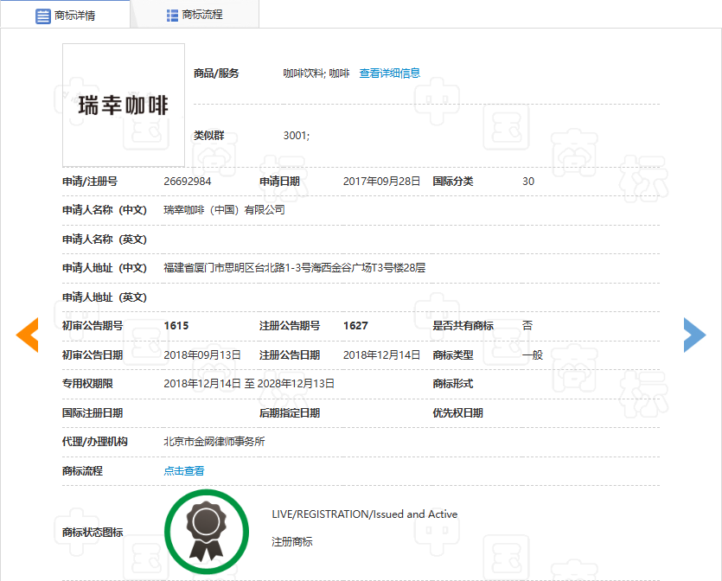Click the 初审公告日期 label
This screenshot has width=722, height=581.
93,355
